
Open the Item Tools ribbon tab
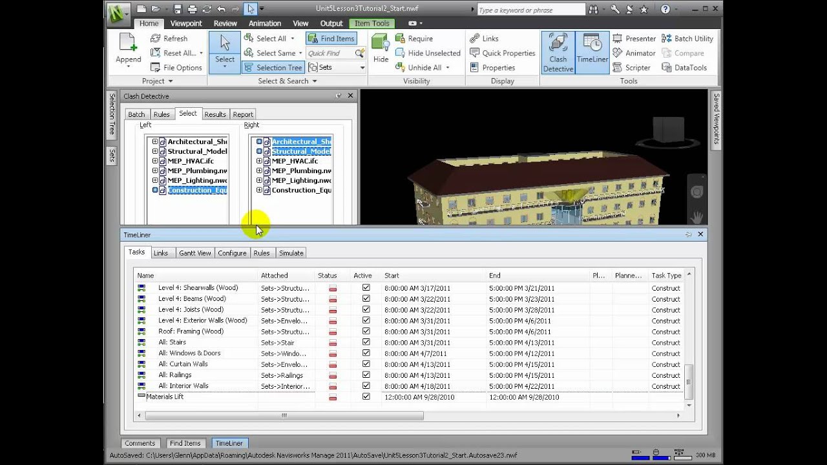click(372, 23)
